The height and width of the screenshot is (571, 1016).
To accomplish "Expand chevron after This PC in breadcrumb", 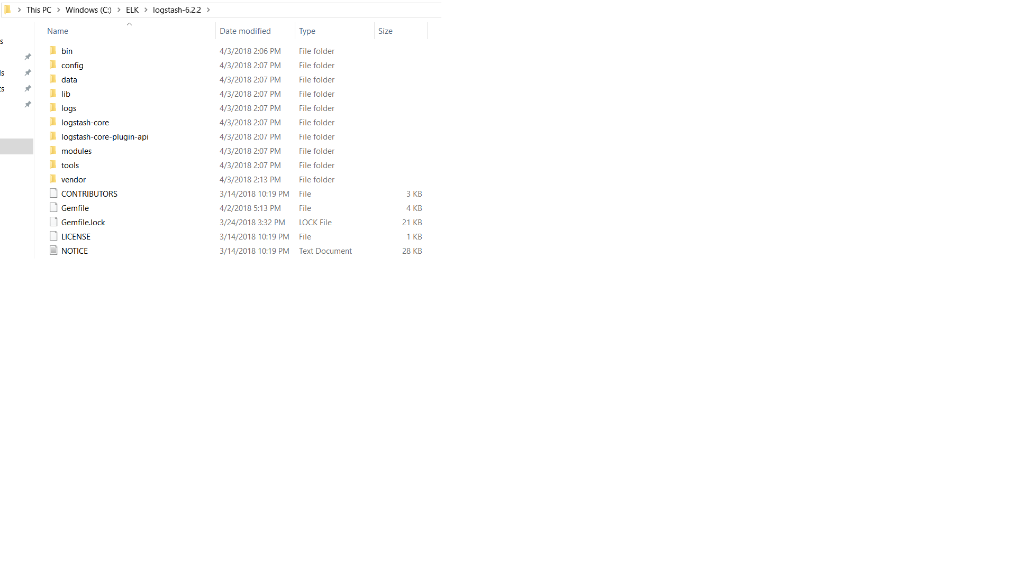I will pos(59,10).
